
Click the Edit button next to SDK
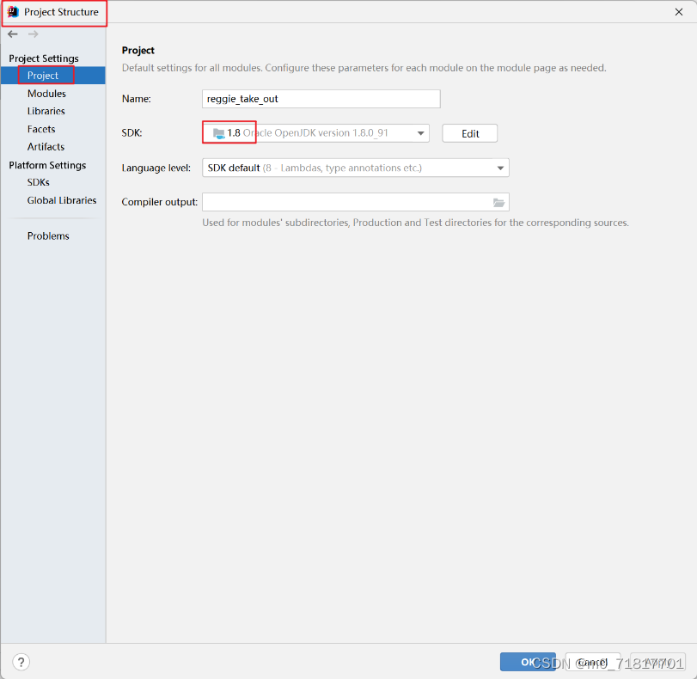tap(469, 132)
